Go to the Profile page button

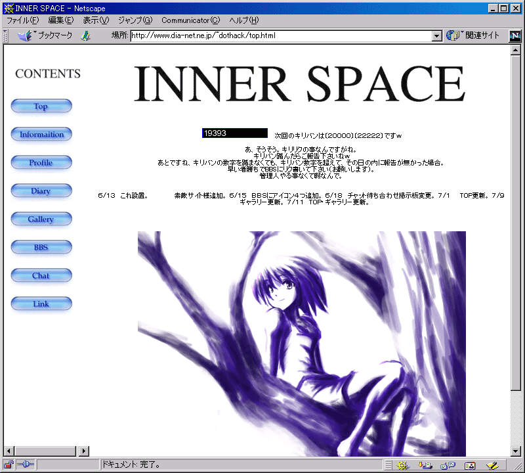pos(41,162)
